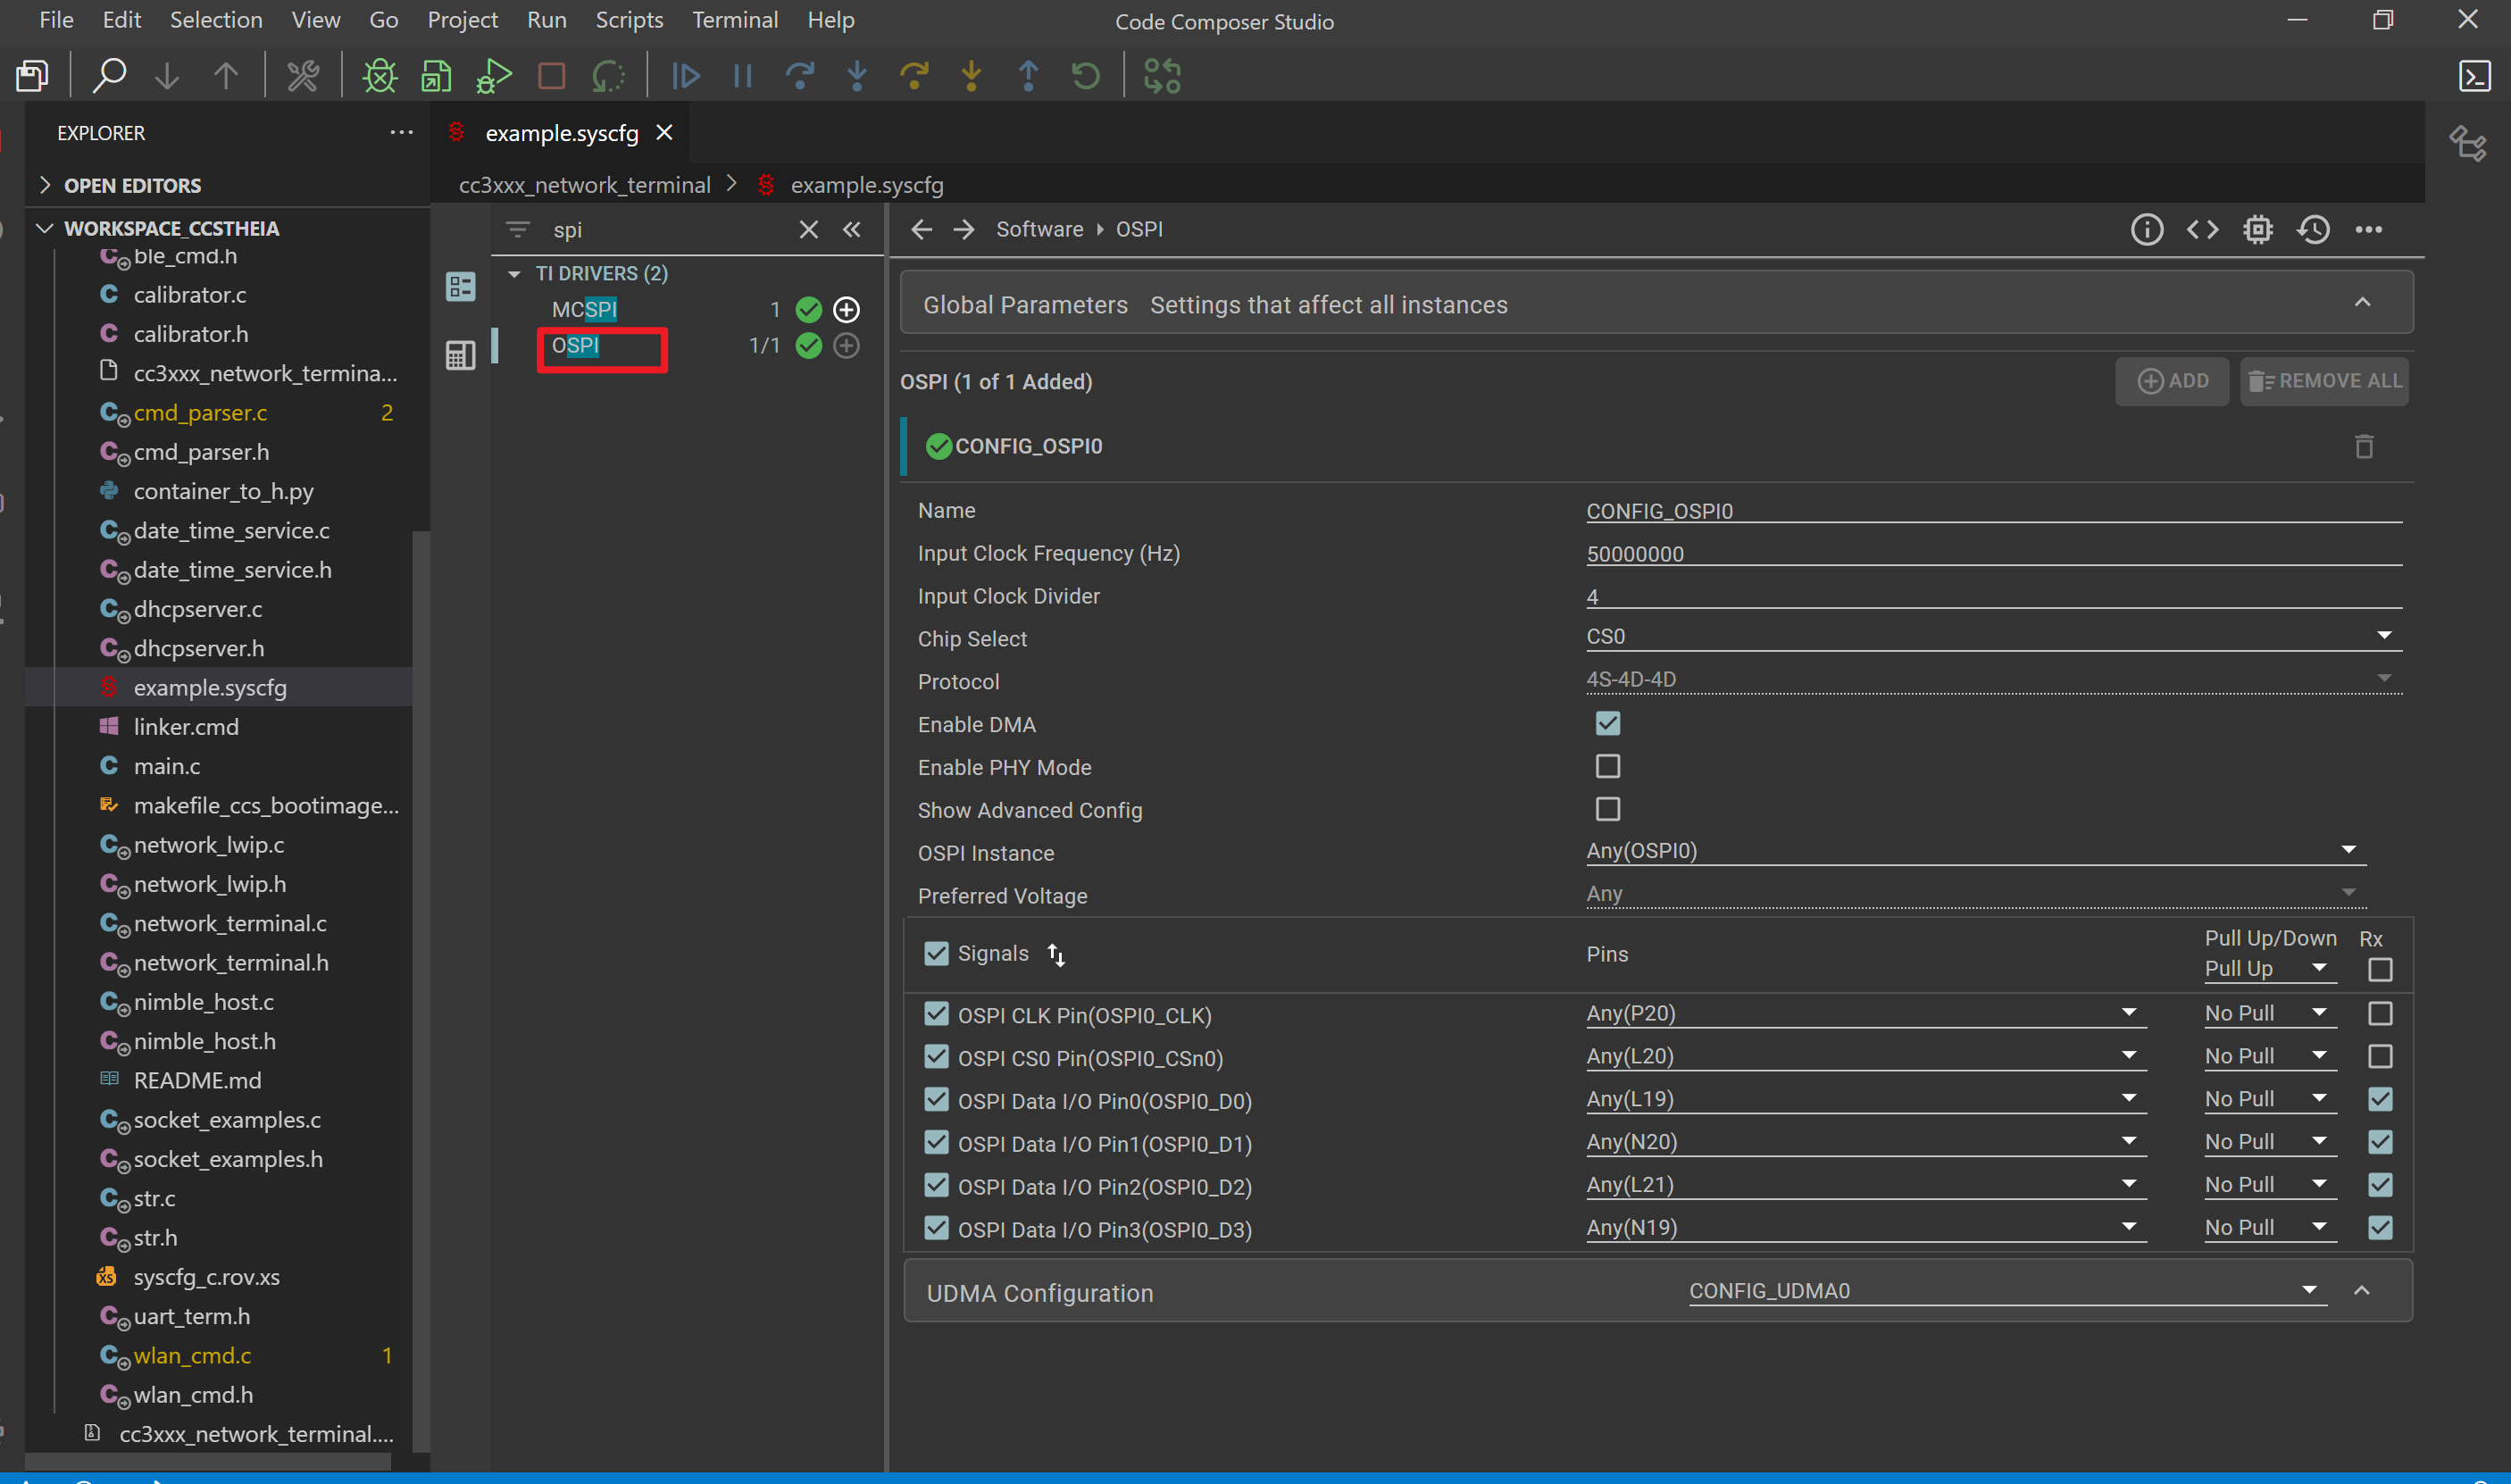
Task: Toggle the Signals header checkbox
Action: pyautogui.click(x=936, y=953)
